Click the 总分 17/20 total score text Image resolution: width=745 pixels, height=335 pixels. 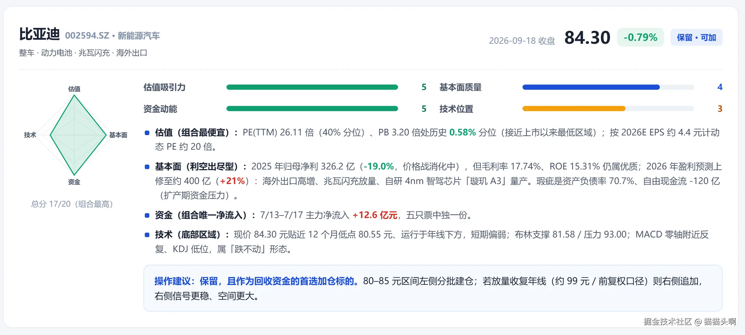point(72,204)
